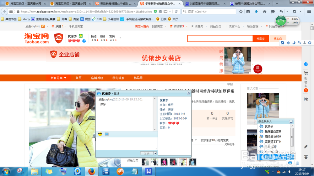
Task: Open Firefox downloads arrow icon
Action: tap(256, 12)
